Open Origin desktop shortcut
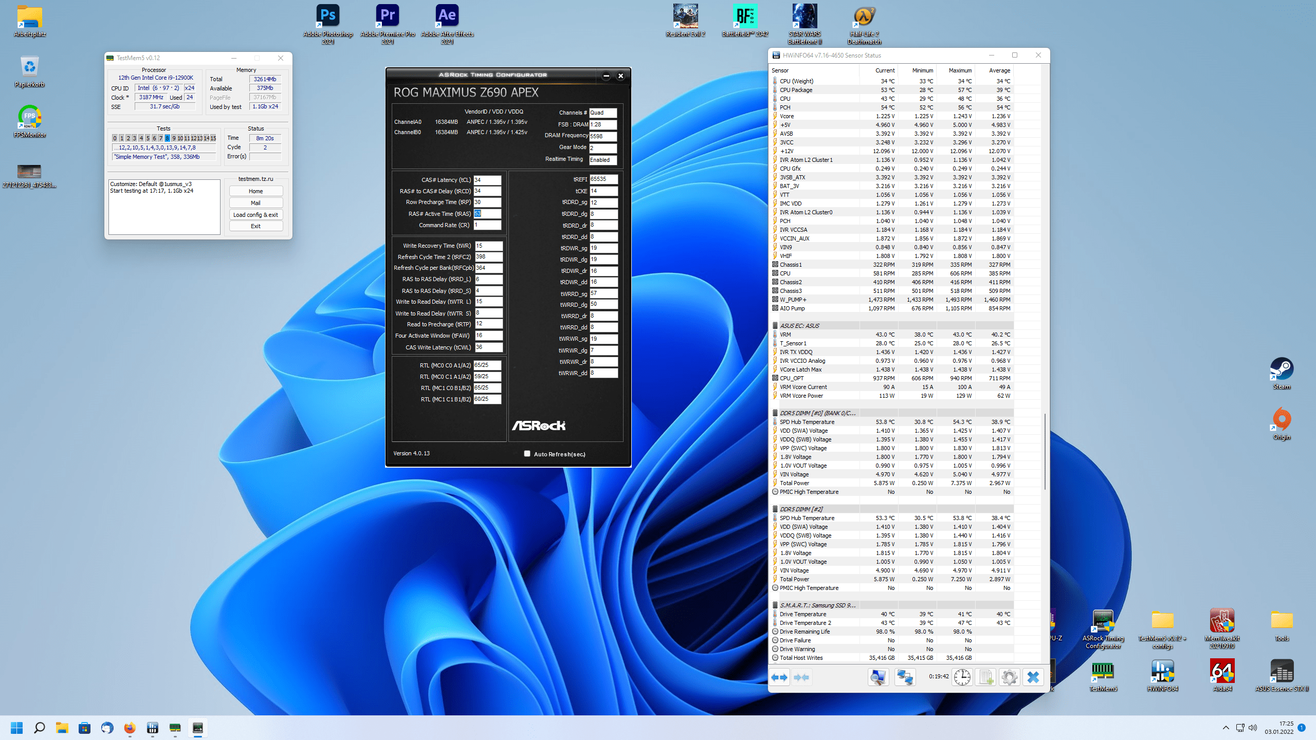The image size is (1316, 740). [x=1282, y=423]
